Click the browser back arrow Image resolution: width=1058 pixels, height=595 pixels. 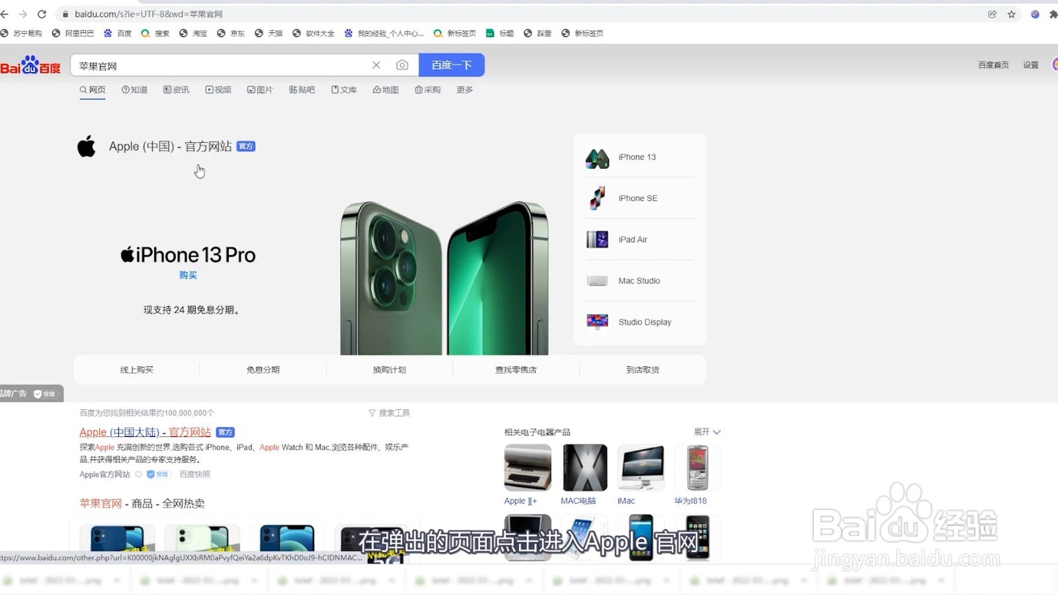click(5, 14)
